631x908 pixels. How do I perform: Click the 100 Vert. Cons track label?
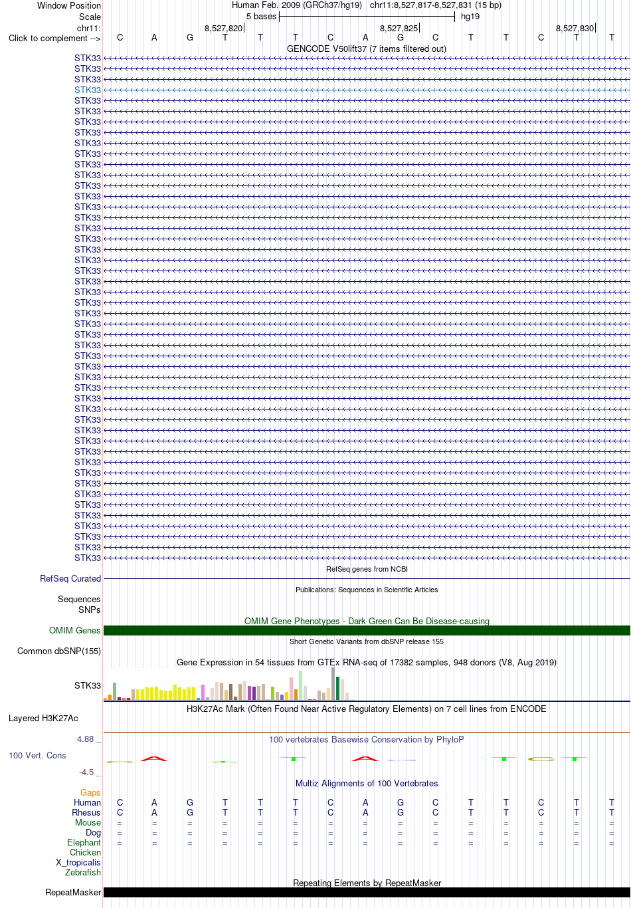tap(37, 755)
